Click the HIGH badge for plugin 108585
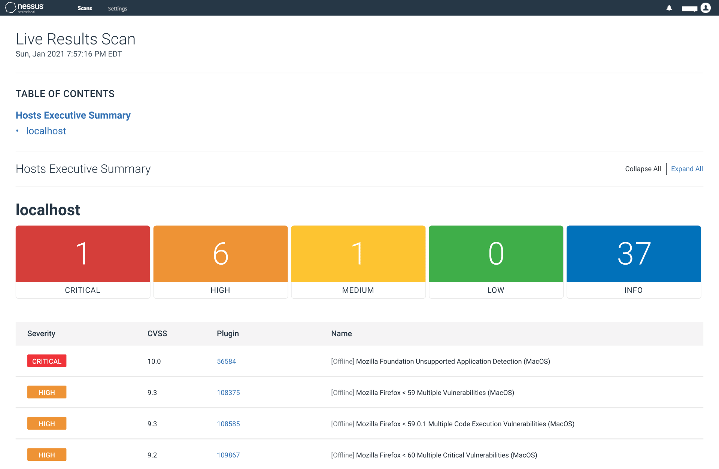Screen dimensions: 719x469 [x=47, y=423]
